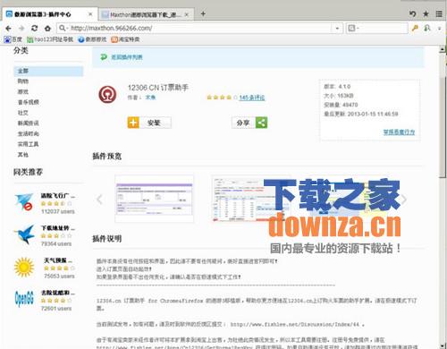
Task: Open the Maxthon blue globe bookmark
Action: tap(92, 39)
